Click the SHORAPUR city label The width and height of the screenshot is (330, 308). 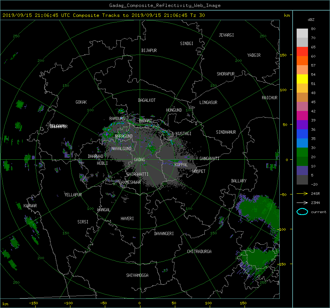point(225,74)
